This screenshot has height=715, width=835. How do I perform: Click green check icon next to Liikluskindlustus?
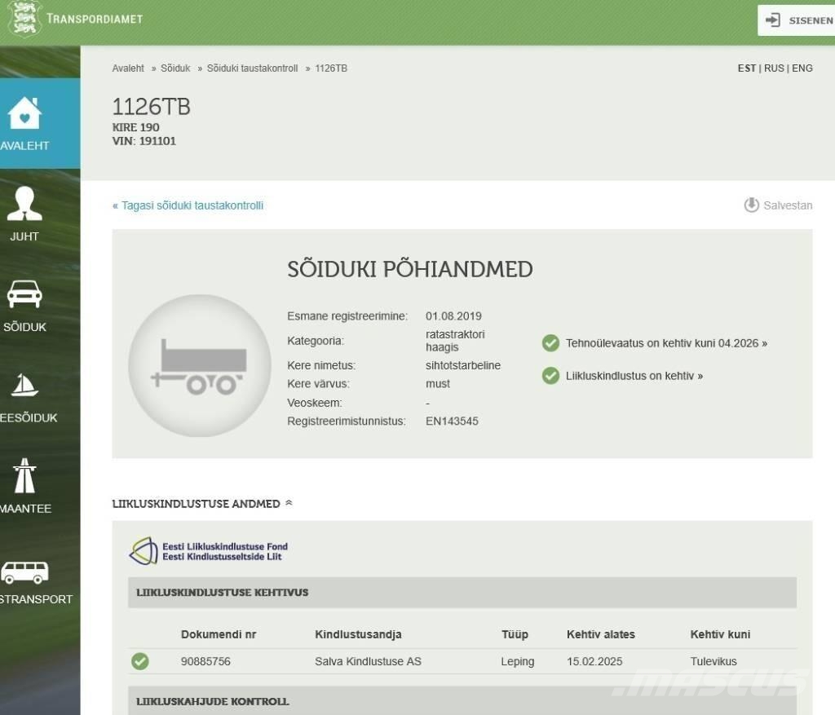coord(550,375)
